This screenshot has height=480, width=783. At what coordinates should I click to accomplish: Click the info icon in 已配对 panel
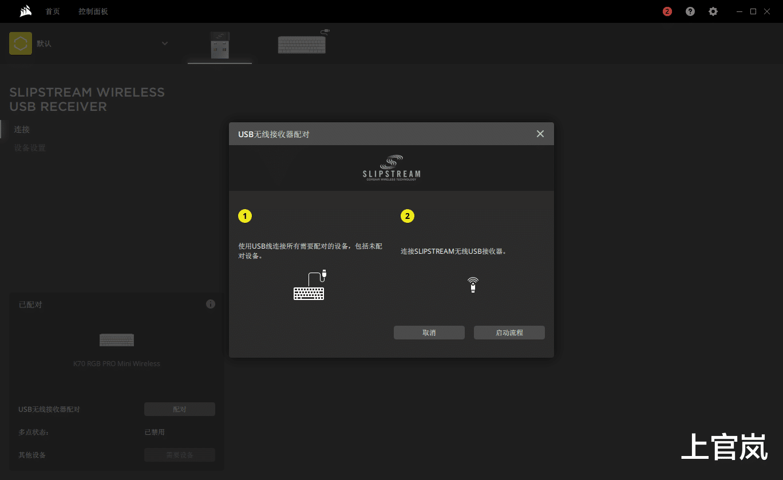(211, 304)
